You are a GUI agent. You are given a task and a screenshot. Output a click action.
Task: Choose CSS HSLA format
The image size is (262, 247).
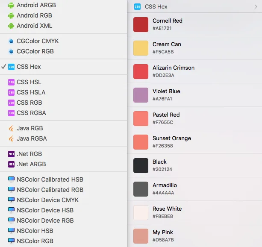[64, 92]
